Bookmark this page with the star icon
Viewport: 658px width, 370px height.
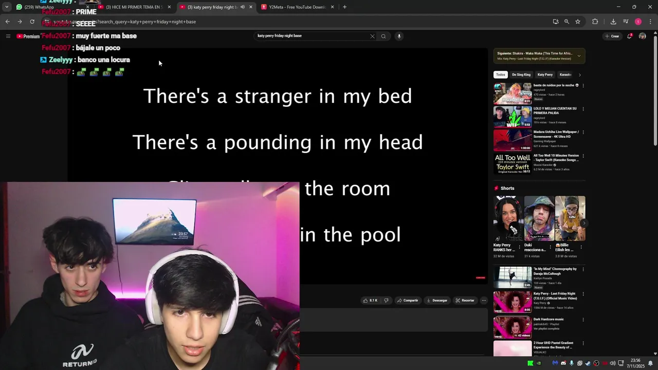(578, 22)
